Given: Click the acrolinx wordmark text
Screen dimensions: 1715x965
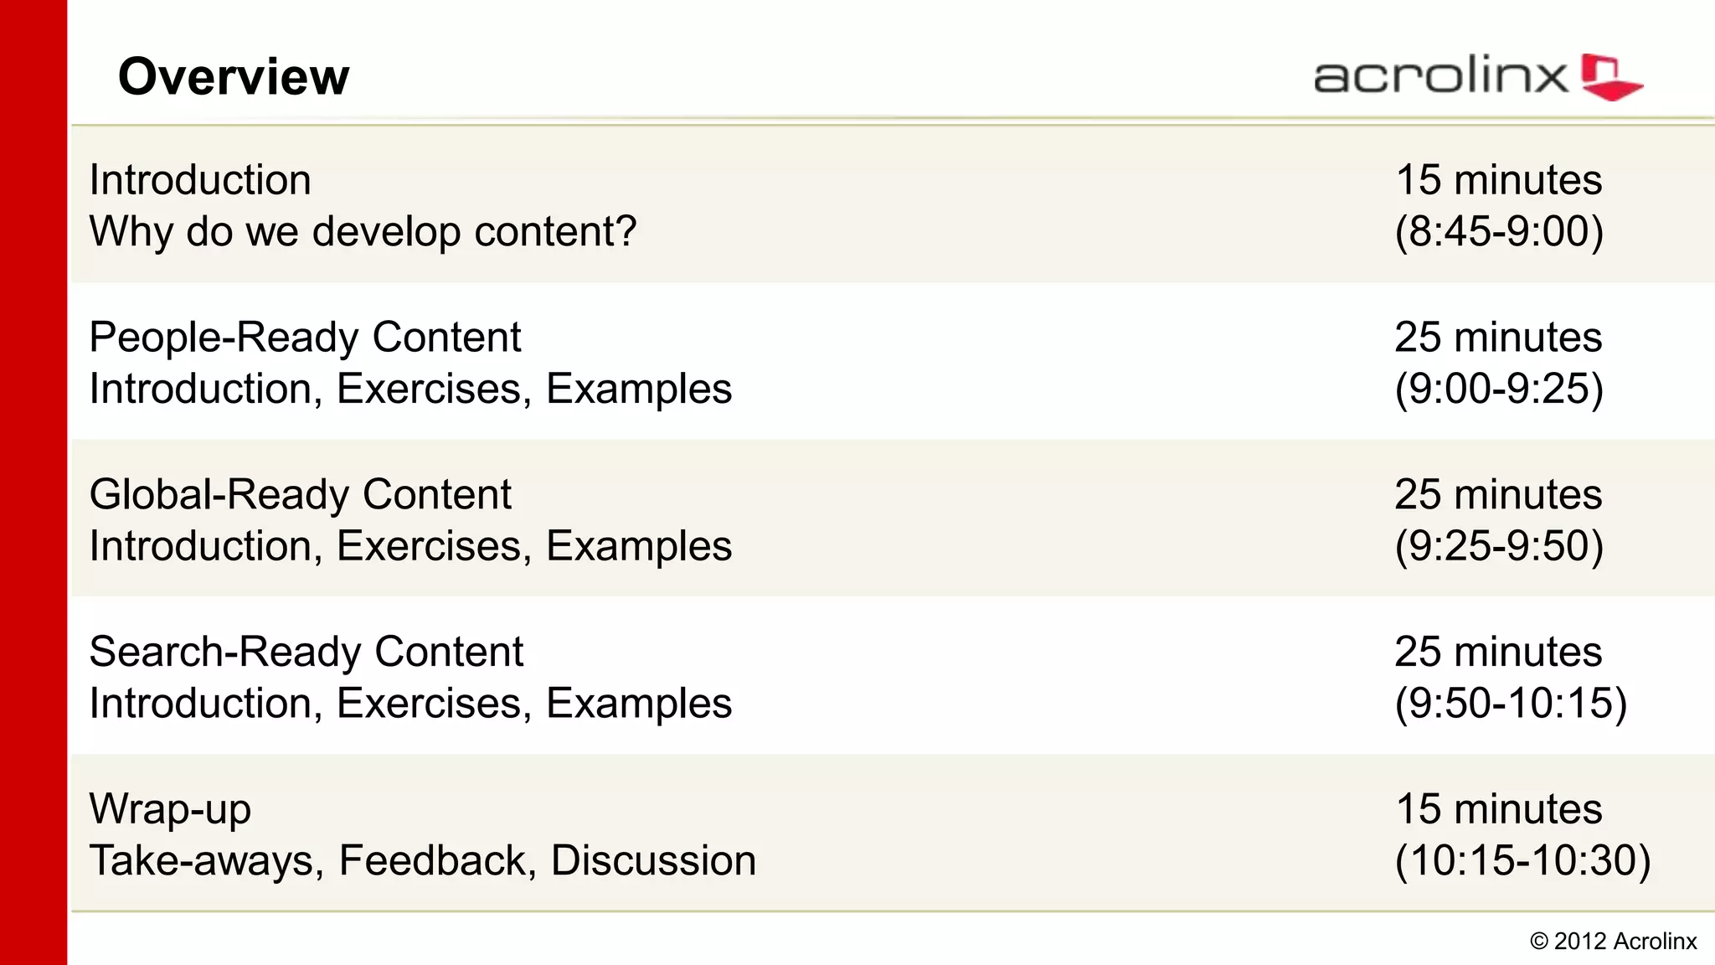Looking at the screenshot, I should 1440,75.
